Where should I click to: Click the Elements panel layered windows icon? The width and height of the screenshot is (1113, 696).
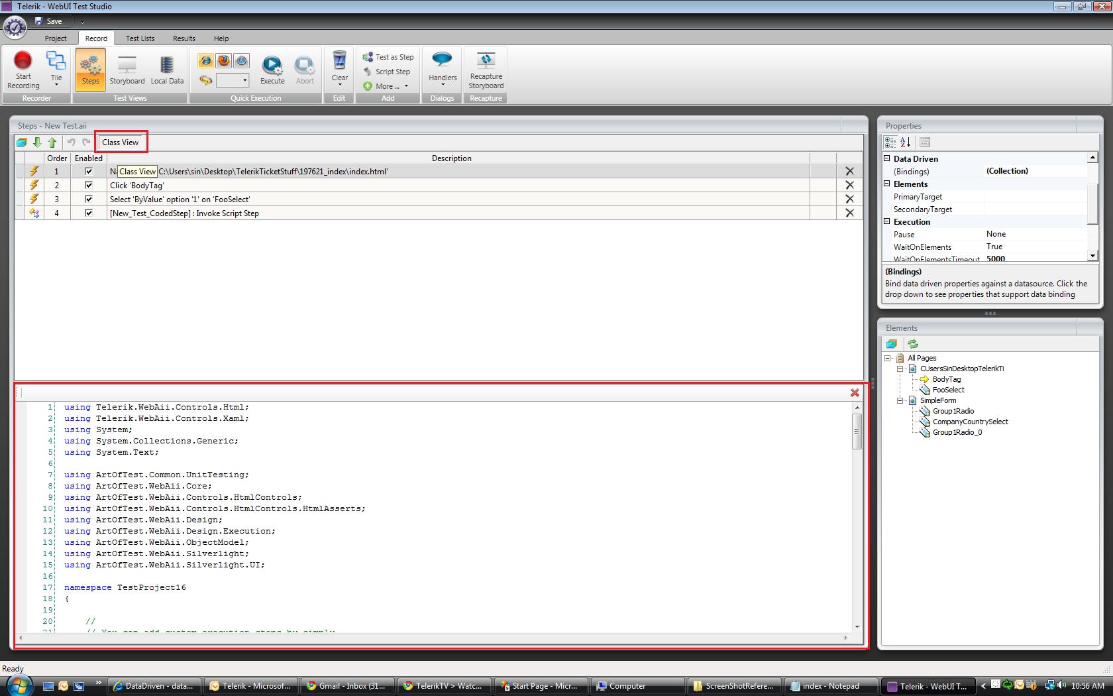(892, 344)
